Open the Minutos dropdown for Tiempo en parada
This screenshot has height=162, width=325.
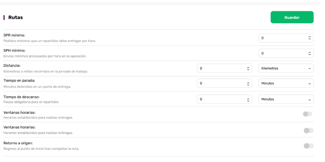point(286,83)
